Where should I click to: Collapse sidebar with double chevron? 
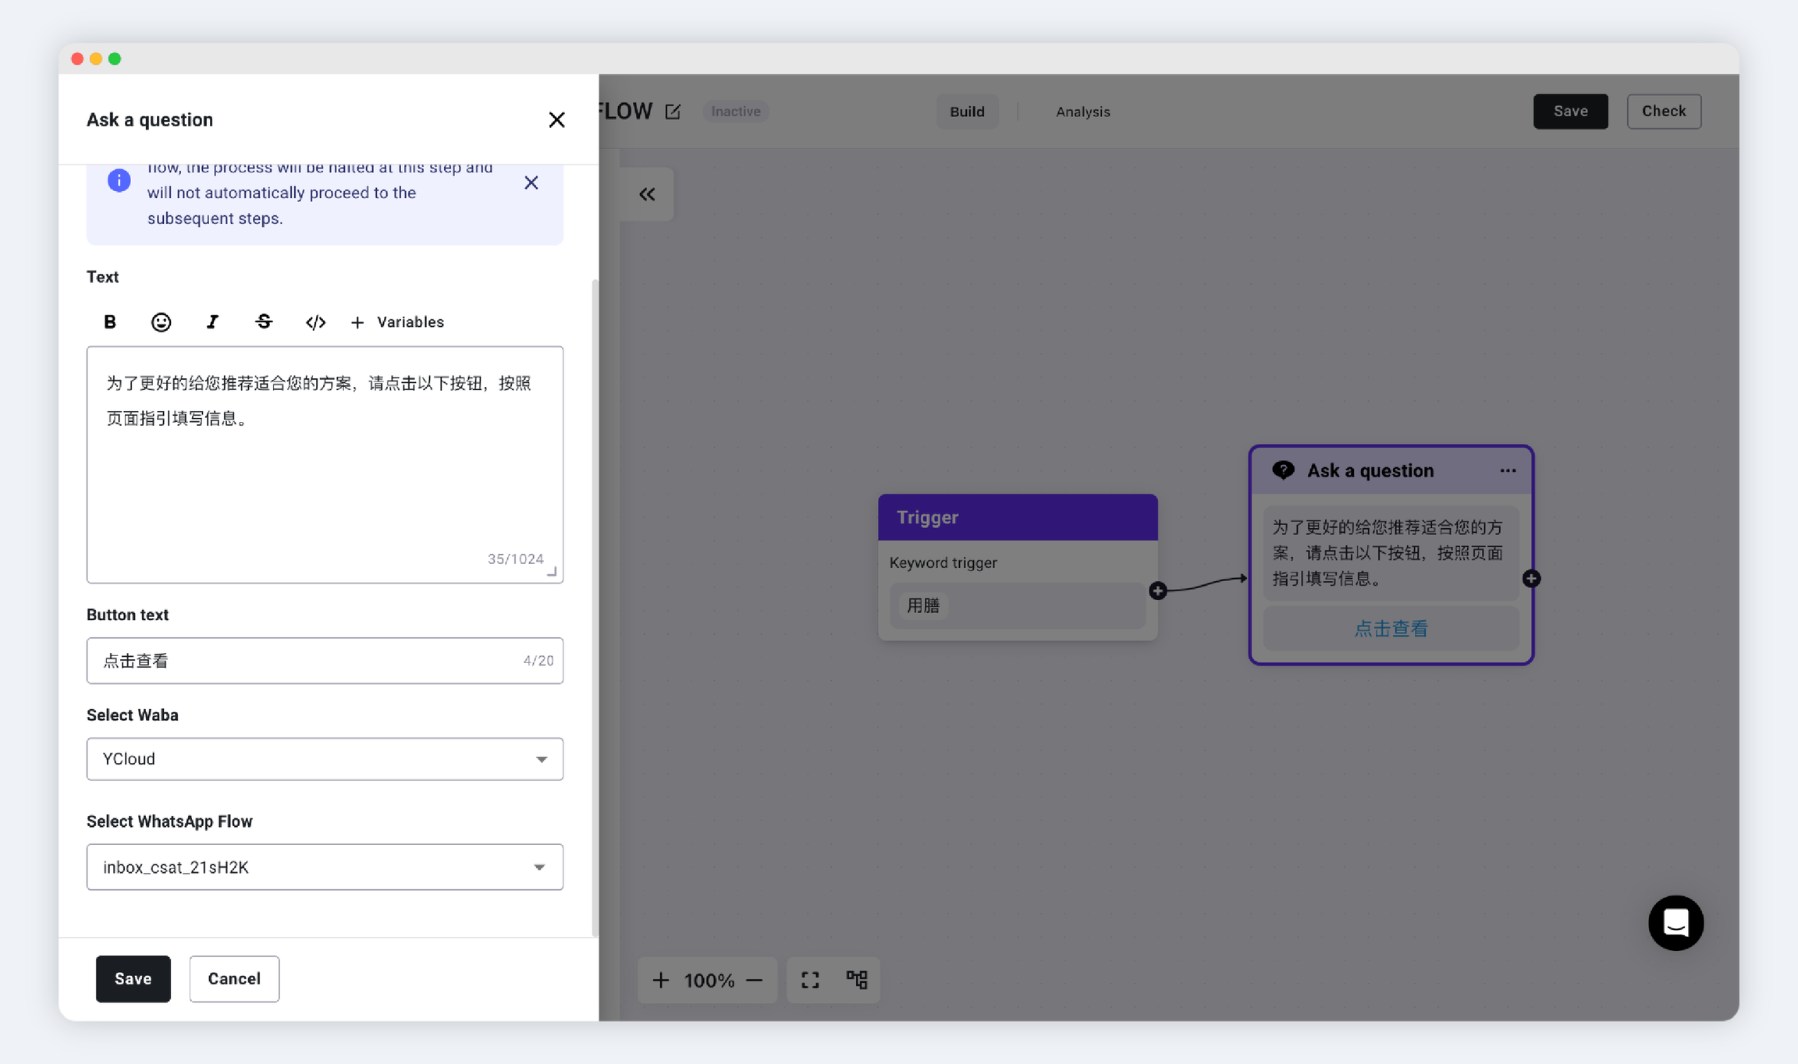(647, 194)
